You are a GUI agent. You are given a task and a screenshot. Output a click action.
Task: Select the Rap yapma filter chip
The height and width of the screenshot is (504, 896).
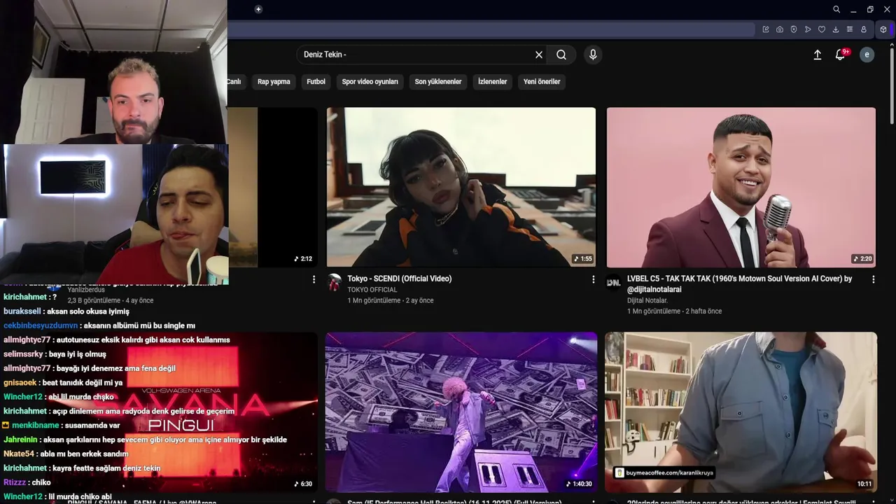274,82
